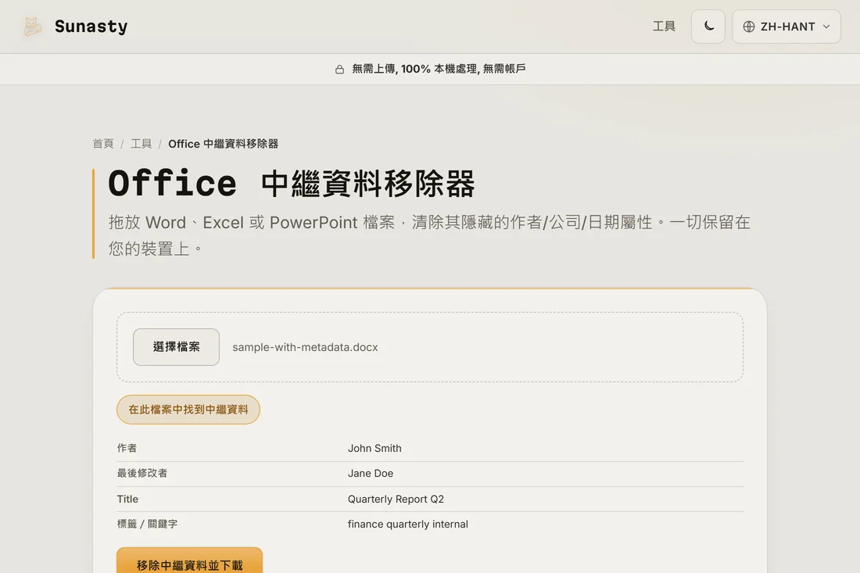Click the globe icon in language selector

(x=749, y=27)
